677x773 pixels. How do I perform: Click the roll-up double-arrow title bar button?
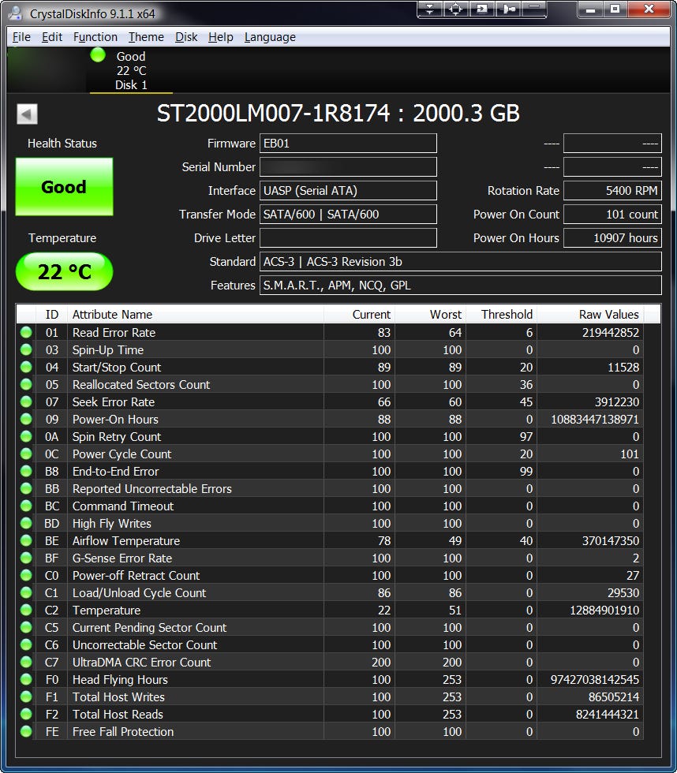point(429,9)
